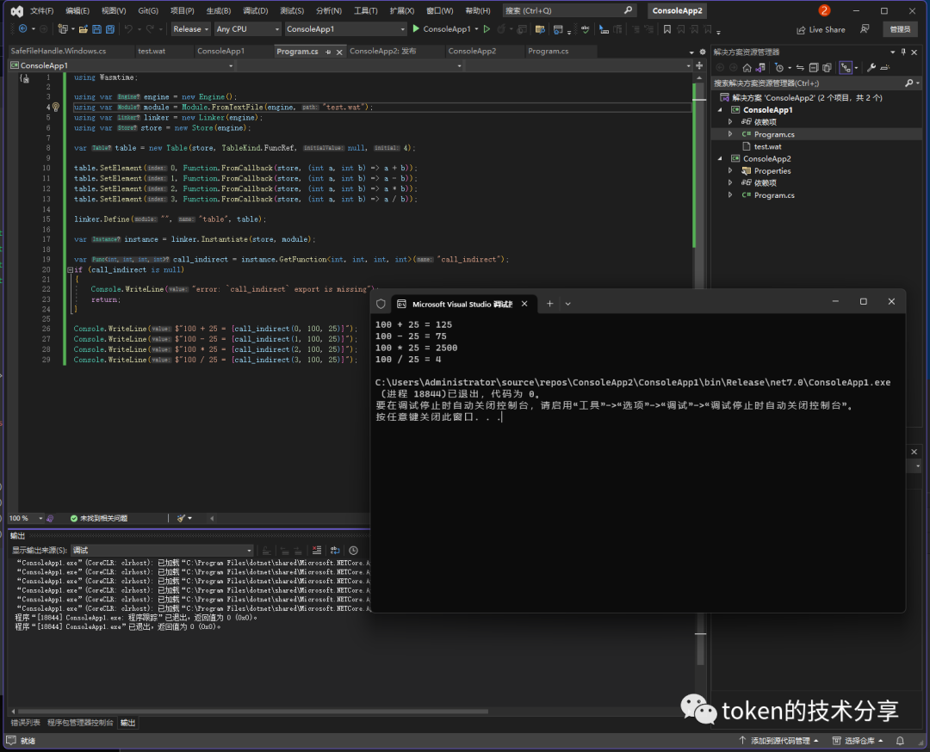Click the Save All toolbar icon
The image size is (930, 752).
110,29
